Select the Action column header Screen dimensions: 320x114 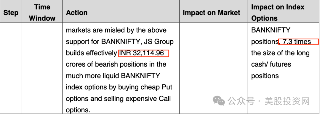point(77,13)
